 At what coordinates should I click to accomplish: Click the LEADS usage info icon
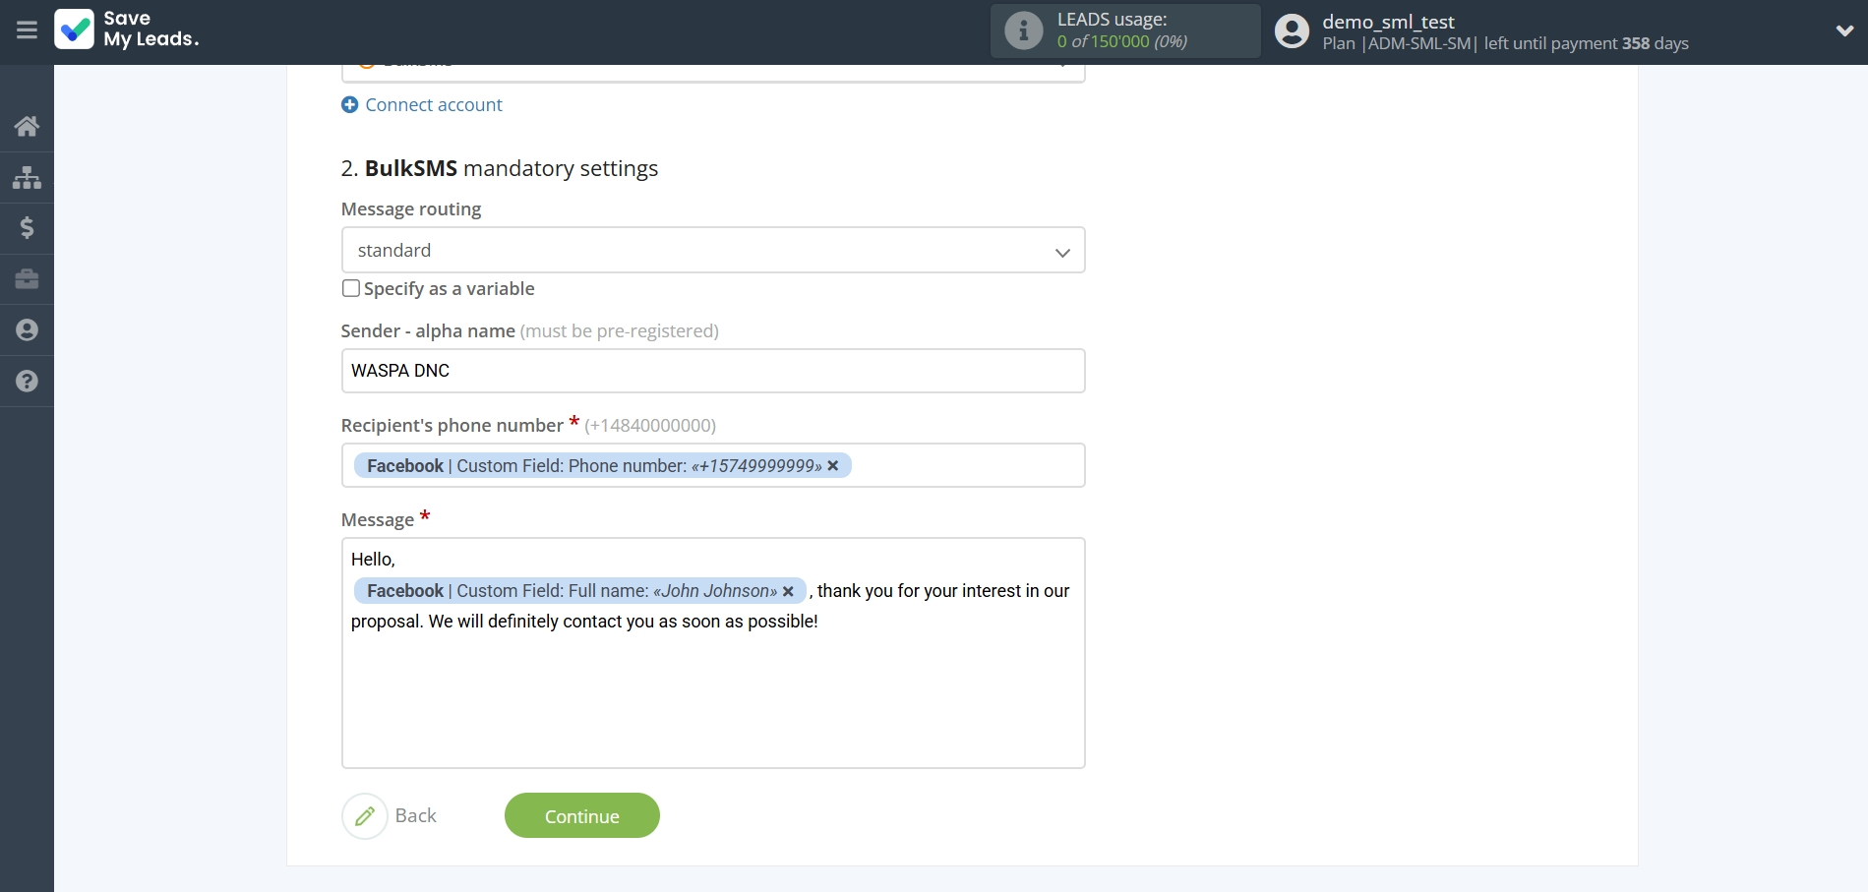coord(1023,30)
